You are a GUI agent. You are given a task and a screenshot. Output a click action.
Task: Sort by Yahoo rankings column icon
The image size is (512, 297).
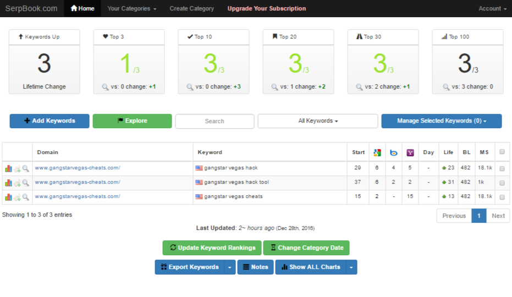click(410, 152)
